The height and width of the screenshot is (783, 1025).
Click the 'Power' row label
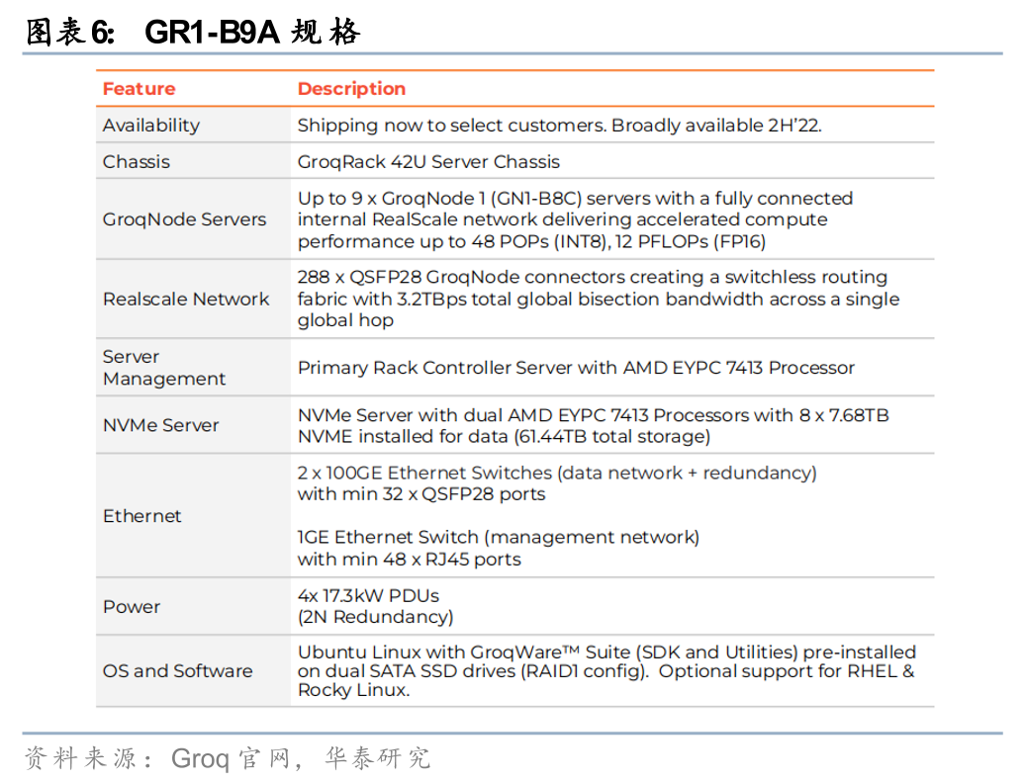[x=132, y=607]
